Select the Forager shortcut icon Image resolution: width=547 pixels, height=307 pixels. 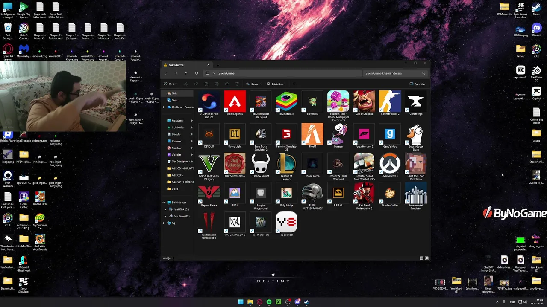tap(338, 134)
